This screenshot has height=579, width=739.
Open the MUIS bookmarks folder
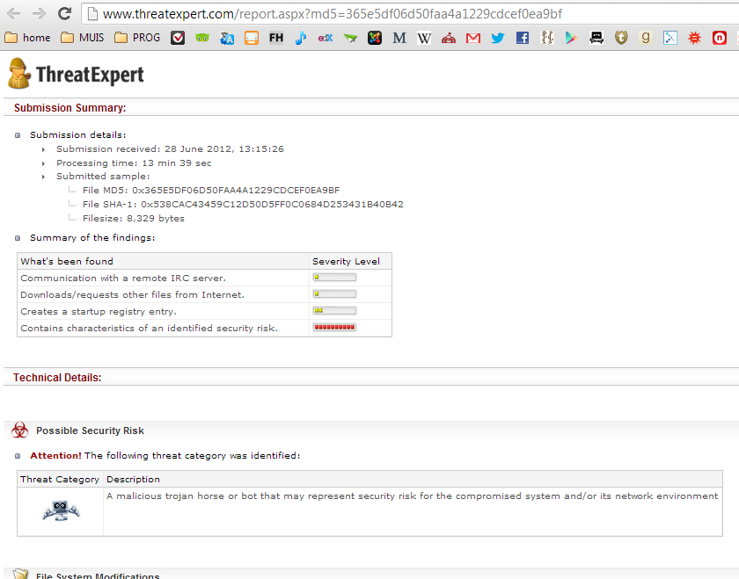pos(83,38)
